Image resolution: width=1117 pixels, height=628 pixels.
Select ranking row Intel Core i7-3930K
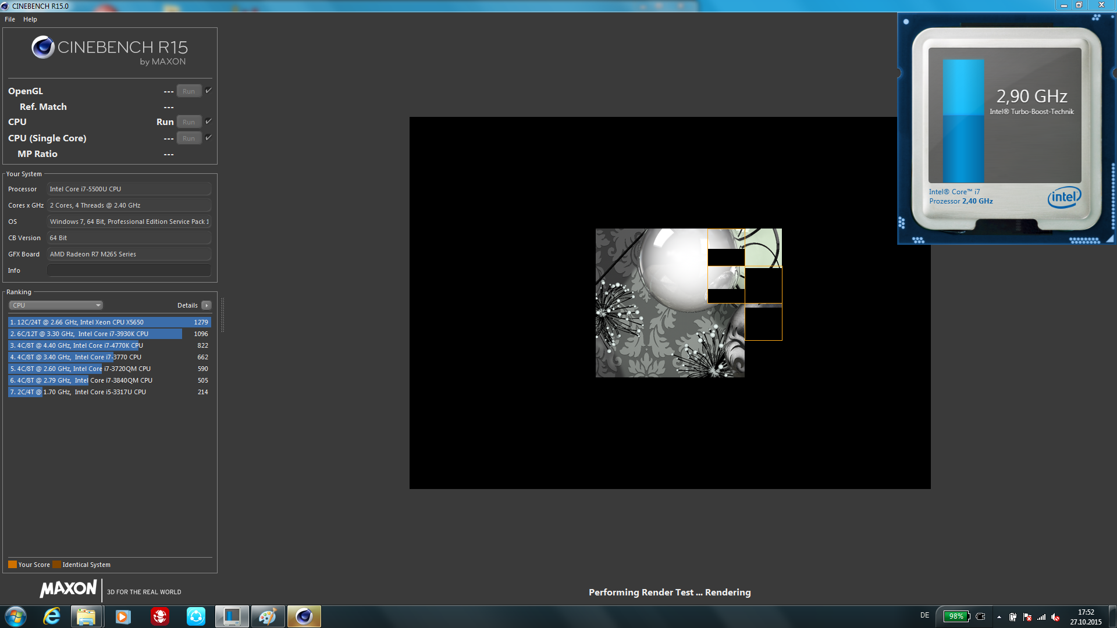(109, 334)
